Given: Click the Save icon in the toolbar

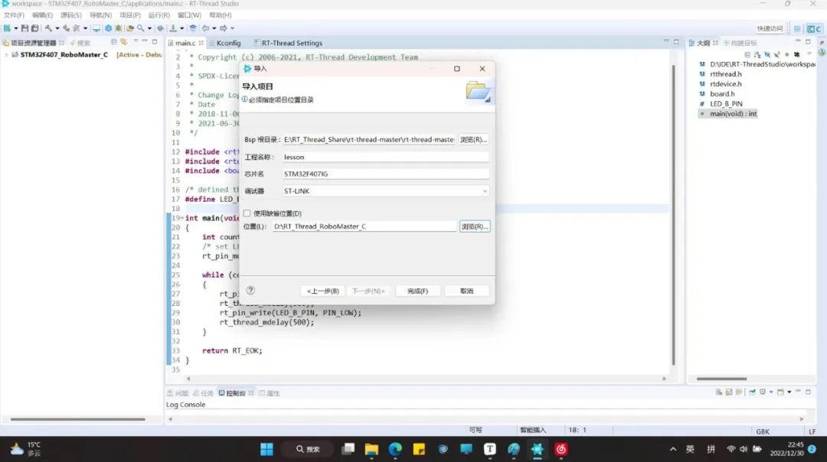Looking at the screenshot, I should (25, 28).
